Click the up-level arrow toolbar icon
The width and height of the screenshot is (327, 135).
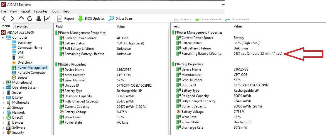click(21, 18)
